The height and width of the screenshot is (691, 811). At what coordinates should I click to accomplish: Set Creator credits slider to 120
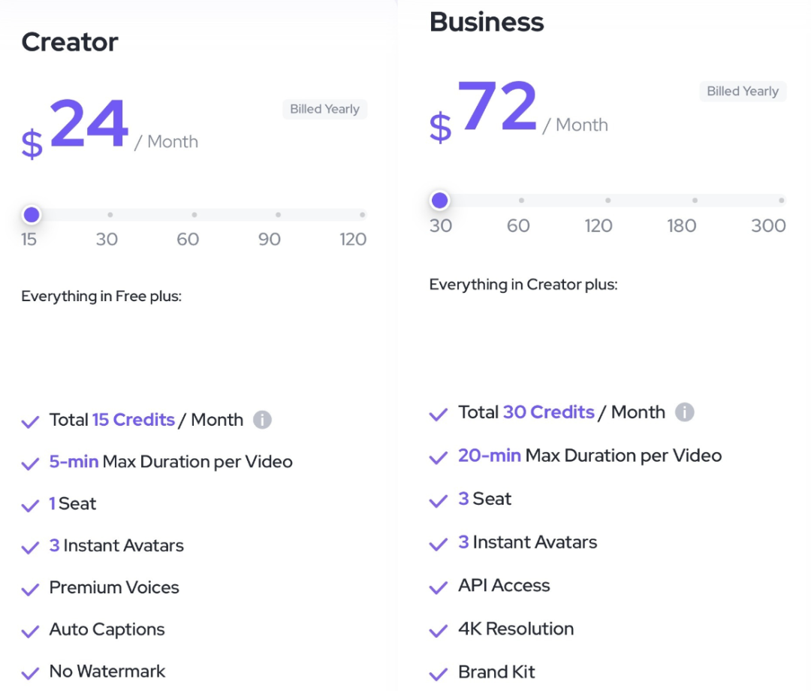363,215
